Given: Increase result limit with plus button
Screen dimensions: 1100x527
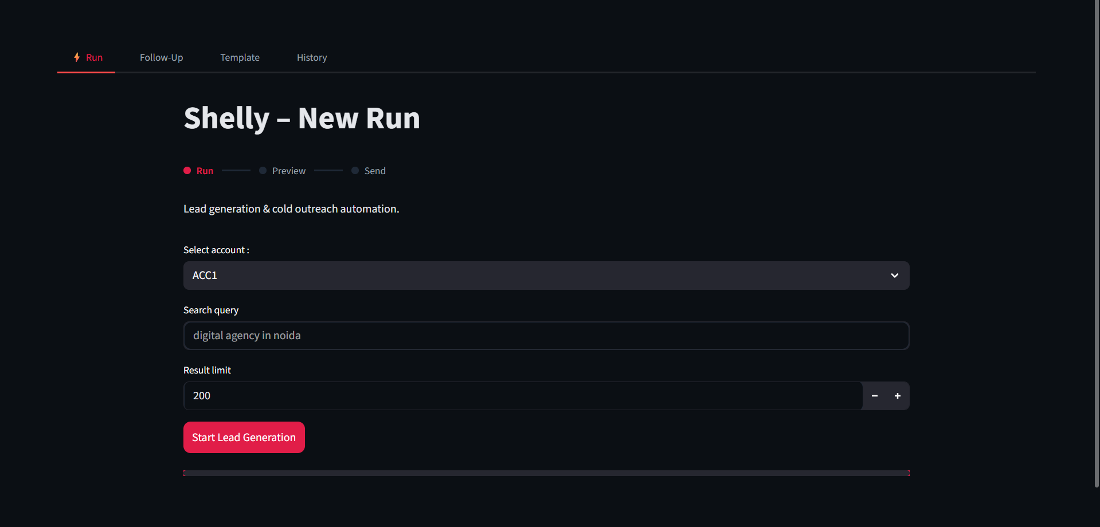Looking at the screenshot, I should 898,396.
